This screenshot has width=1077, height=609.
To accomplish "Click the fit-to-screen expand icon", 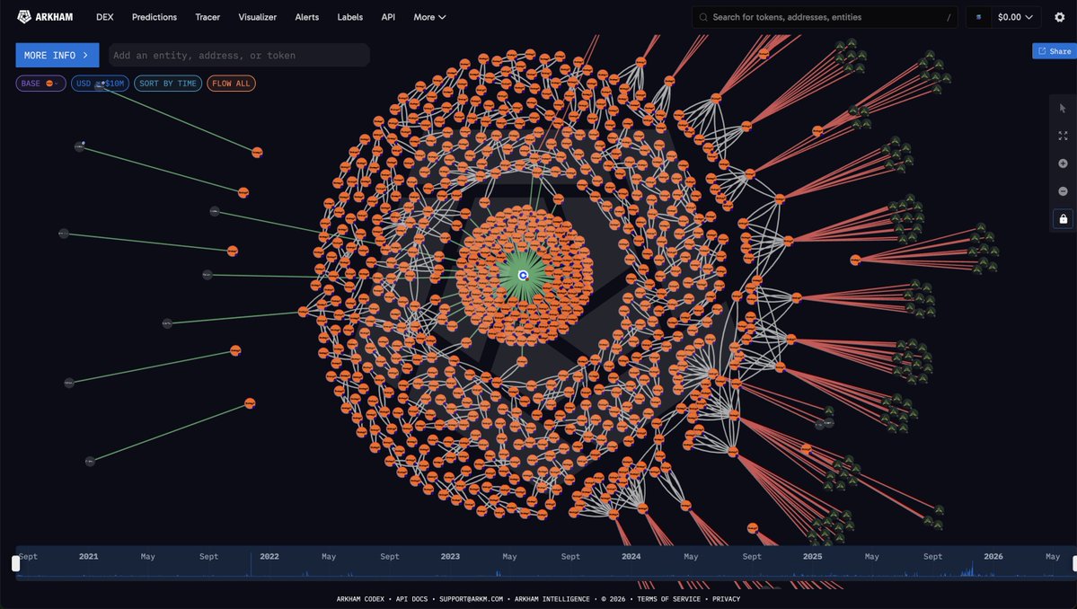I will pos(1064,136).
